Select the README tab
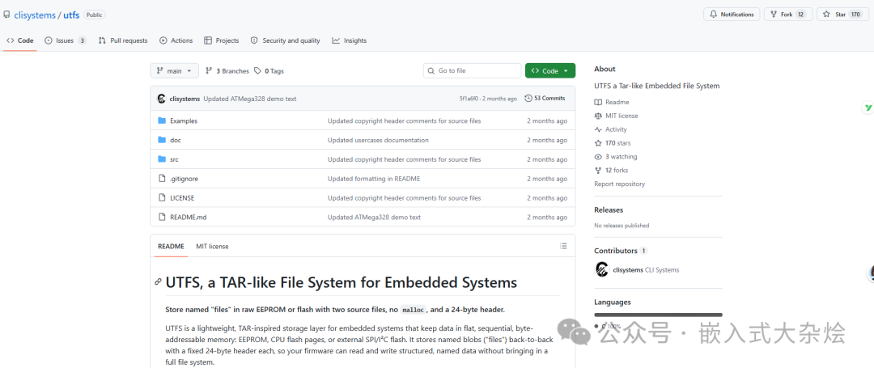874x368 pixels. tap(171, 246)
